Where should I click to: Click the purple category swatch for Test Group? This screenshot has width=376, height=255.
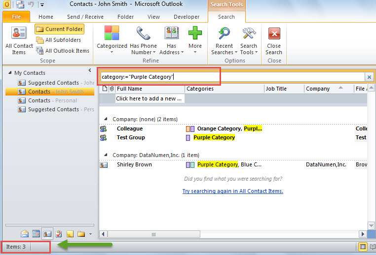188,138
